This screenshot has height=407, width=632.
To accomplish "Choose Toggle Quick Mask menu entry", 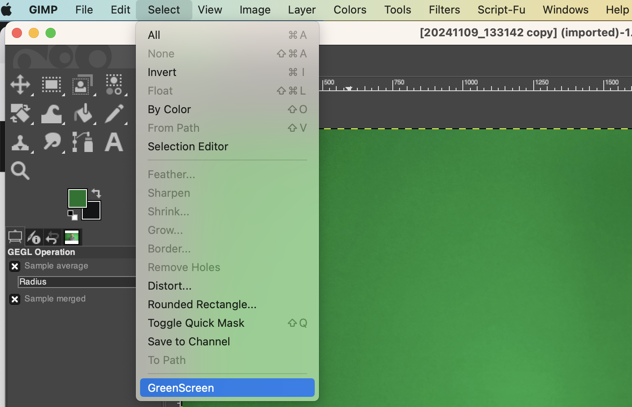I will click(227, 323).
